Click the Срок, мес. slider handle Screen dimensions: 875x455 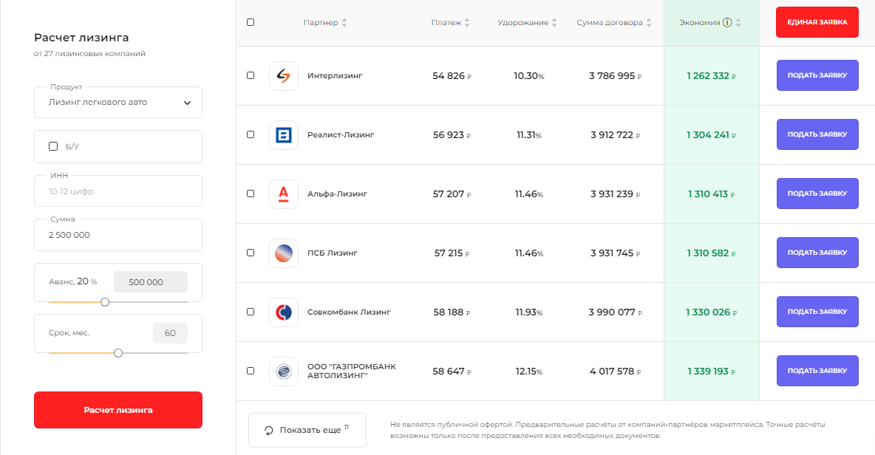[x=118, y=353]
